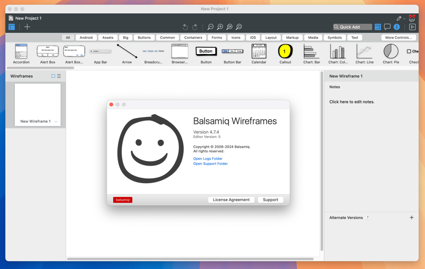Image resolution: width=425 pixels, height=269 pixels.
Task: Select the Buttons category tab
Action: (x=144, y=38)
